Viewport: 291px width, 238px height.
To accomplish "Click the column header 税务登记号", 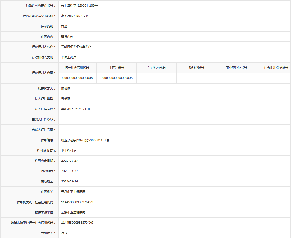I will [196, 68].
